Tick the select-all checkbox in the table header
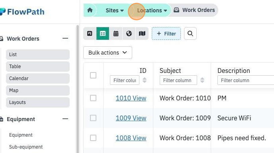The image size is (274, 153). coord(93,75)
